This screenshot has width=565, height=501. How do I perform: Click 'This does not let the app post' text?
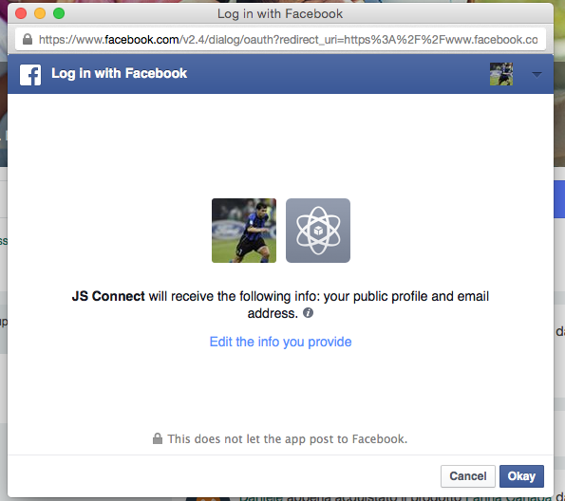pos(287,438)
